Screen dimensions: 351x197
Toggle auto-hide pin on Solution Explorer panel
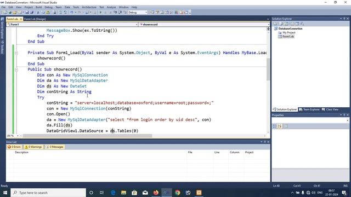click(x=344, y=19)
